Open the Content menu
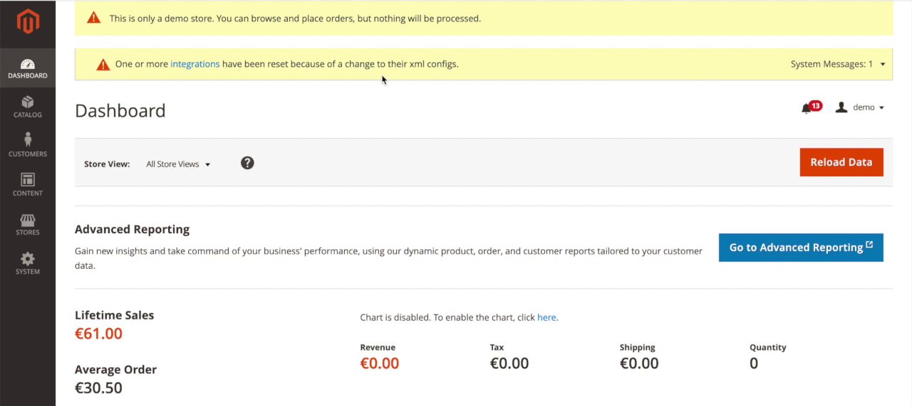Image resolution: width=912 pixels, height=406 pixels. [28, 186]
